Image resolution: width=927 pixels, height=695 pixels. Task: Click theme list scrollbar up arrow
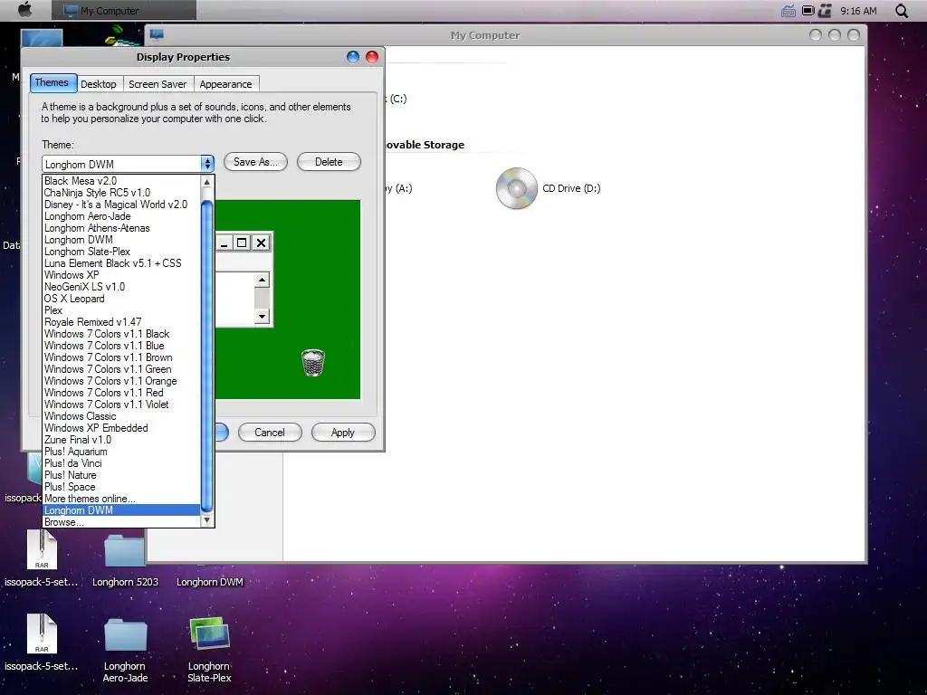(x=207, y=182)
